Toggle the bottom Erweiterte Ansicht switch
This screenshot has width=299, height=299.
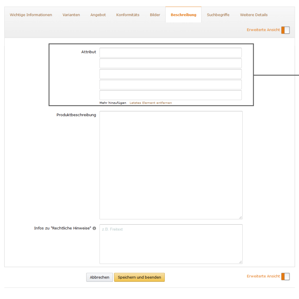point(285,277)
